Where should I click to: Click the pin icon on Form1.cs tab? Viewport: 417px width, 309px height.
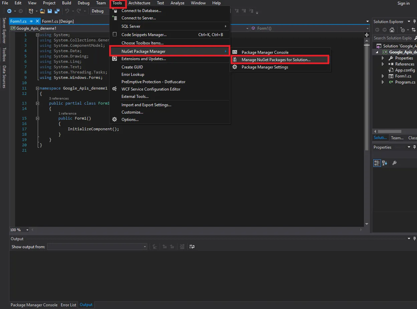(x=31, y=21)
